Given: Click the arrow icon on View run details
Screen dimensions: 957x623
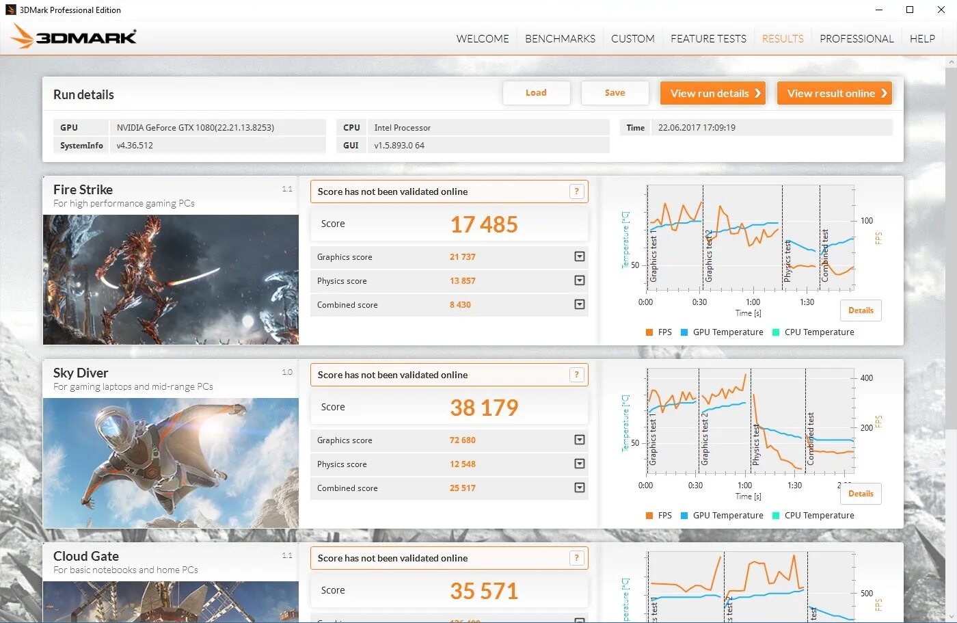Looking at the screenshot, I should [x=757, y=94].
